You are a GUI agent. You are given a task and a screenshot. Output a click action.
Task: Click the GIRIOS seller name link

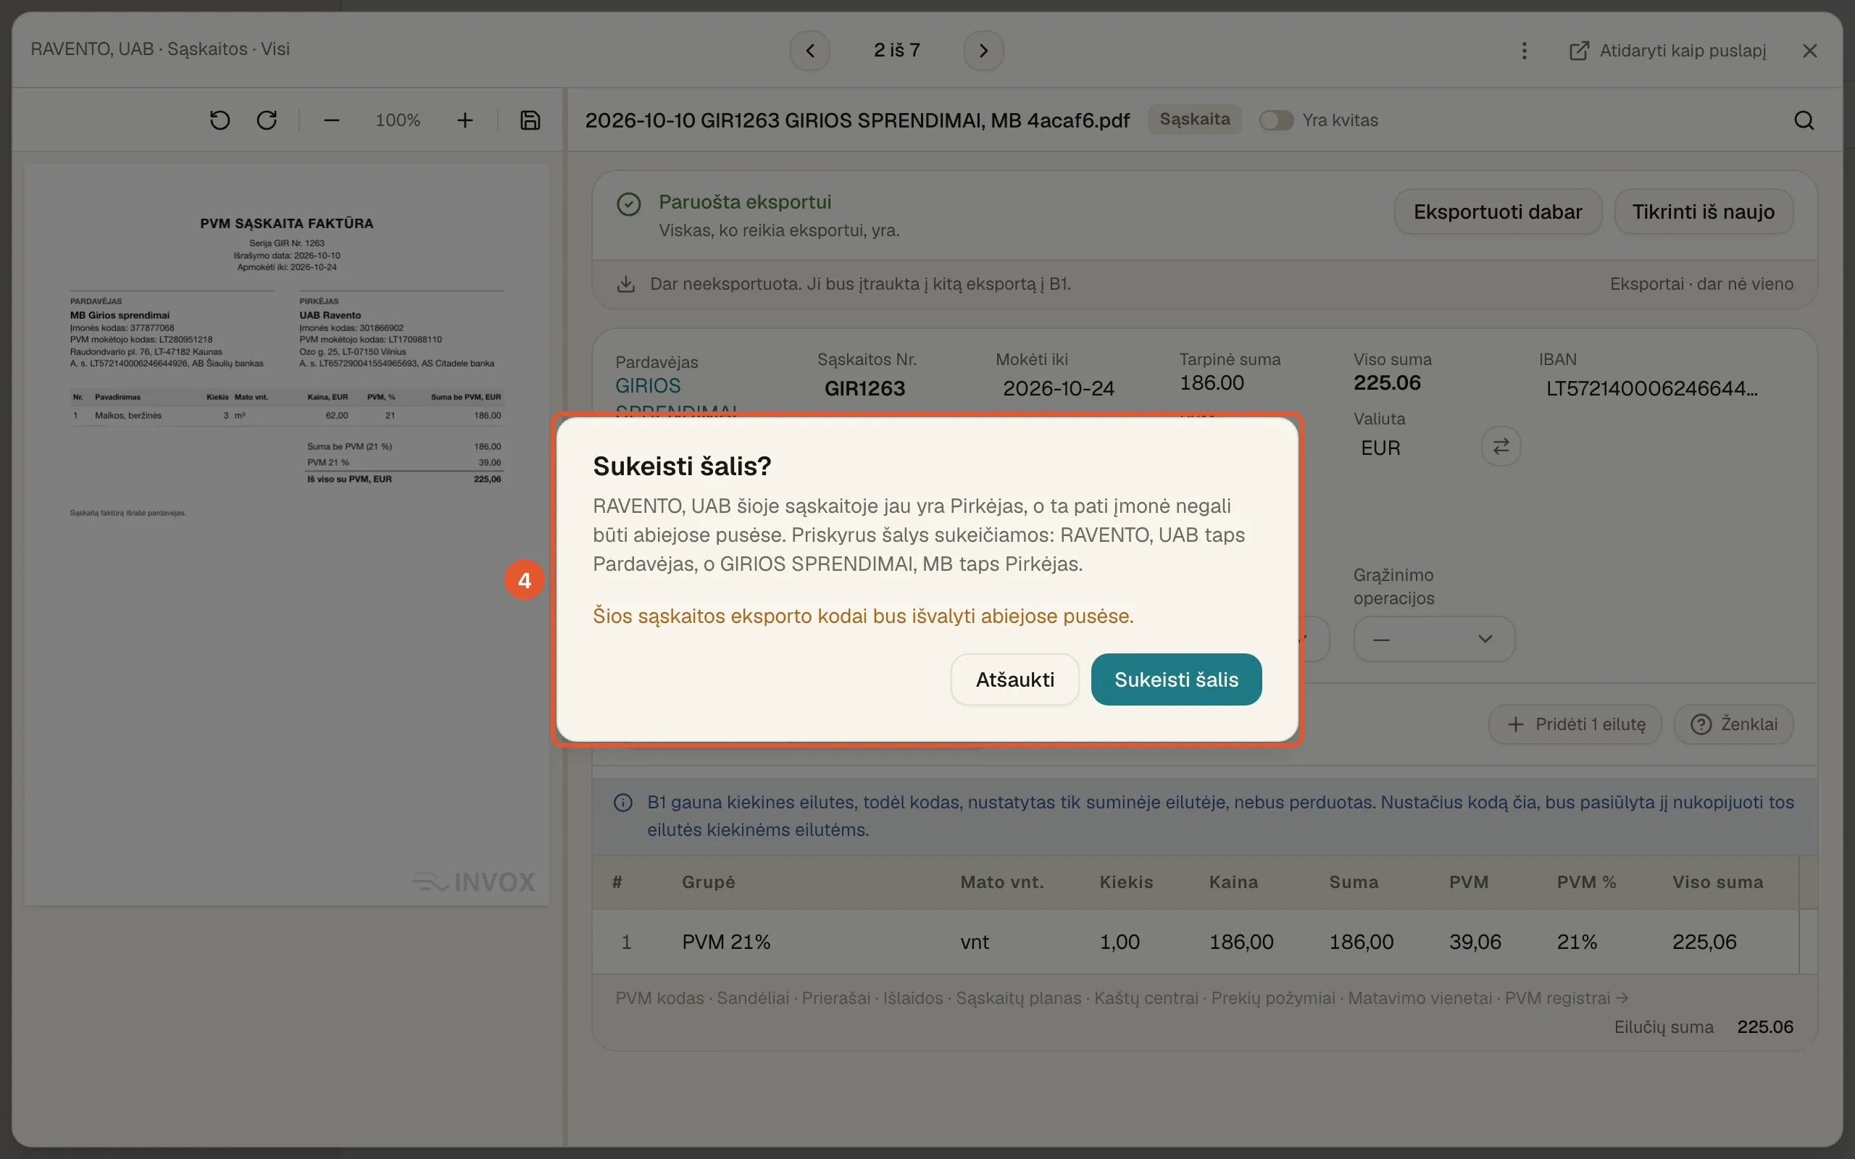(648, 385)
